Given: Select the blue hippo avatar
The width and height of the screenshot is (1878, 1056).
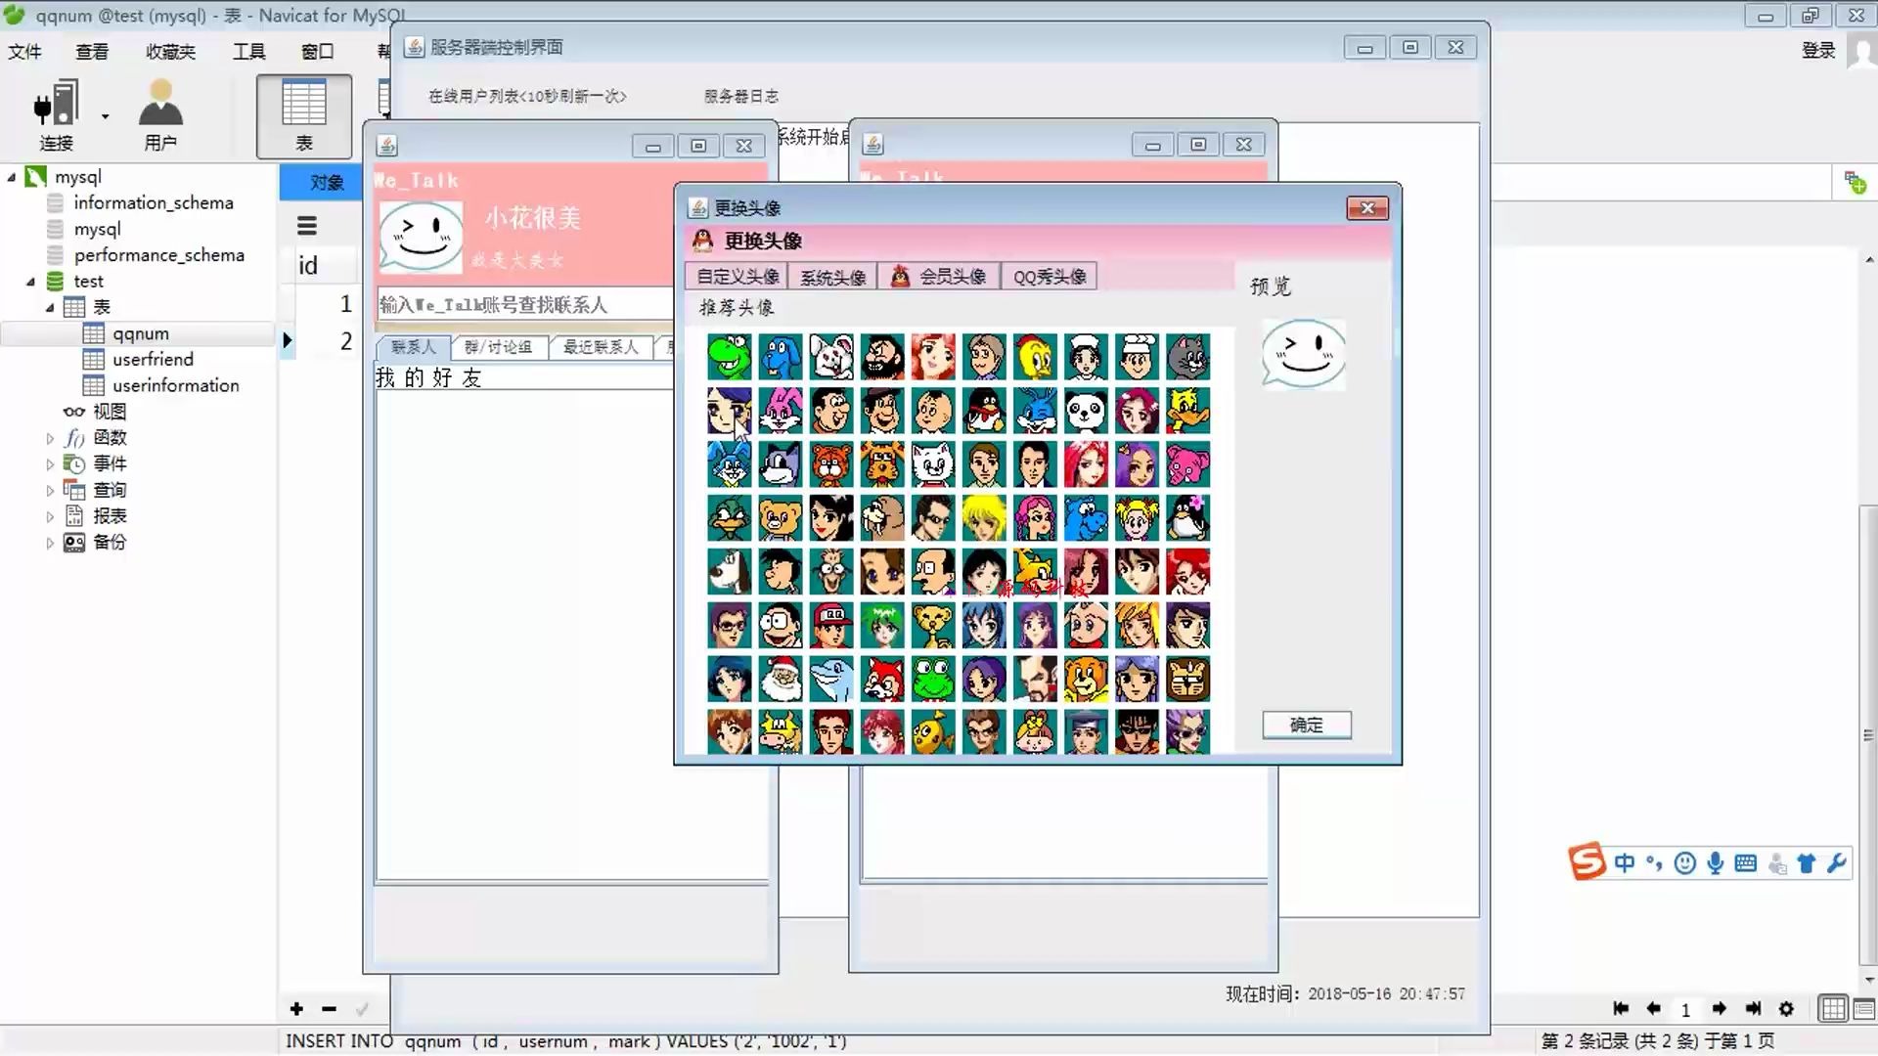Looking at the screenshot, I should (x=1086, y=518).
